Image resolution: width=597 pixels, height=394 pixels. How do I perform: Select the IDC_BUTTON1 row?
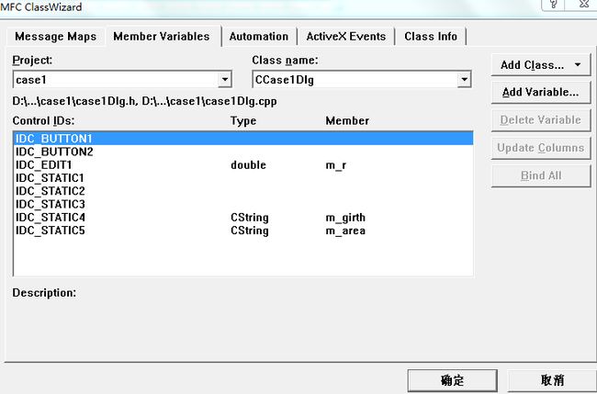click(x=243, y=139)
